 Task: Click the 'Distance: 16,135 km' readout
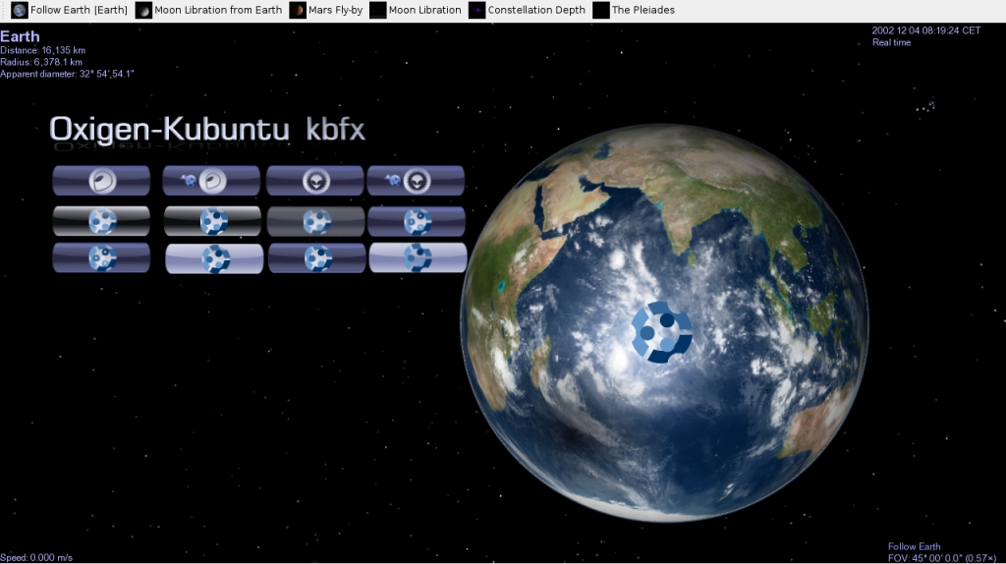[x=43, y=50]
